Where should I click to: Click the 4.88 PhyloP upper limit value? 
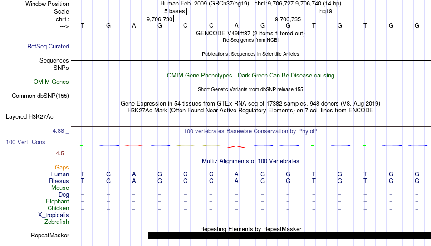pos(58,131)
